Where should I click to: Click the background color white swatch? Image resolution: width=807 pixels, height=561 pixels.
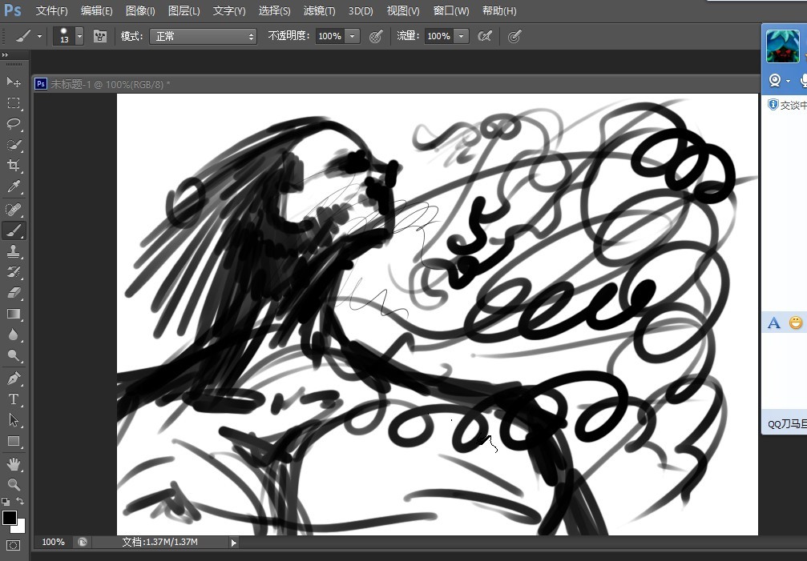point(21,528)
